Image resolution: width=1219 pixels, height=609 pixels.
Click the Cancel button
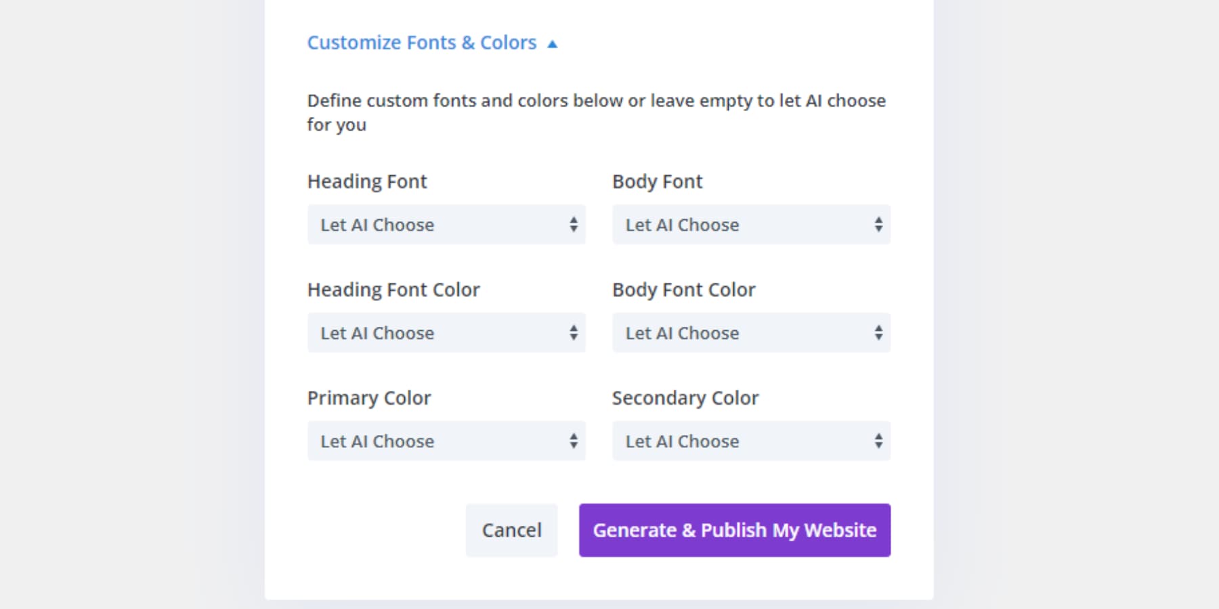coord(511,531)
